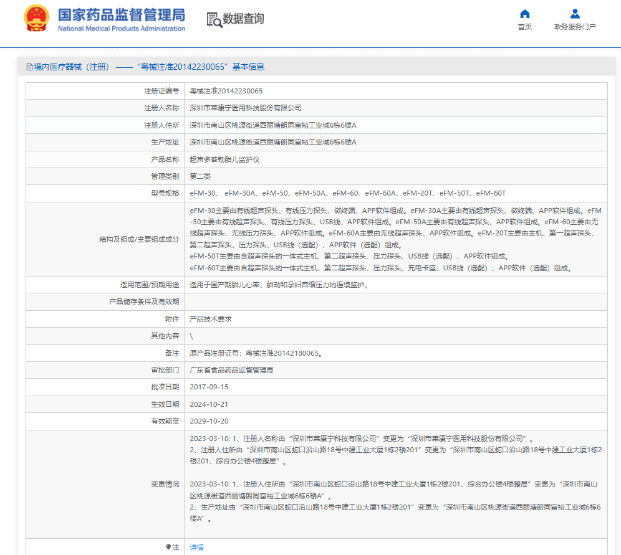The width and height of the screenshot is (621, 555).
Task: Click the national emblem logo
Action: [36, 19]
